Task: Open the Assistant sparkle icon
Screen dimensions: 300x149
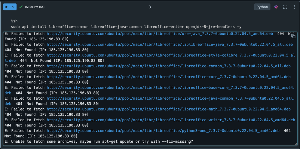Action: point(276,7)
